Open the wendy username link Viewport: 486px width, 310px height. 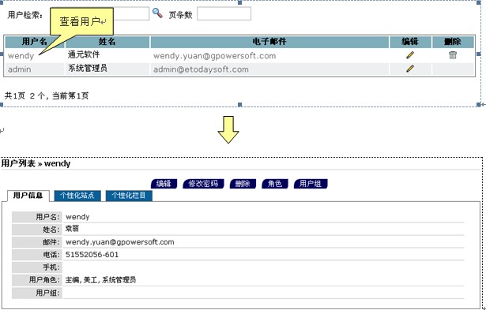[x=21, y=56]
